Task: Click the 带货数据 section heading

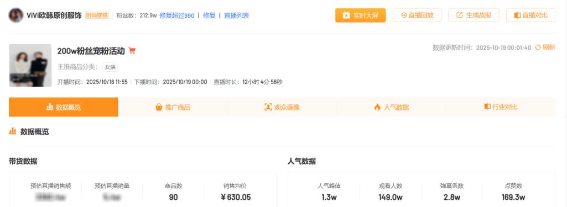Action: [23, 161]
